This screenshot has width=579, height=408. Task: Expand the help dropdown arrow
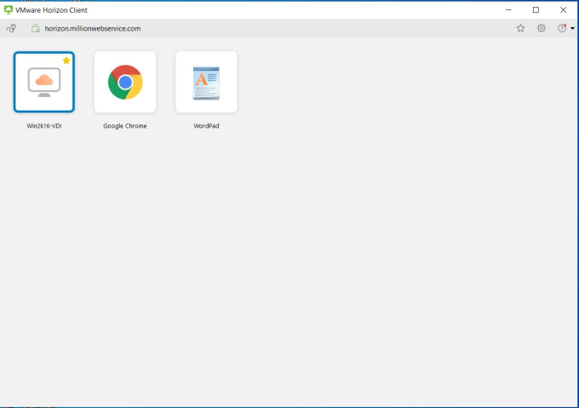click(x=572, y=28)
